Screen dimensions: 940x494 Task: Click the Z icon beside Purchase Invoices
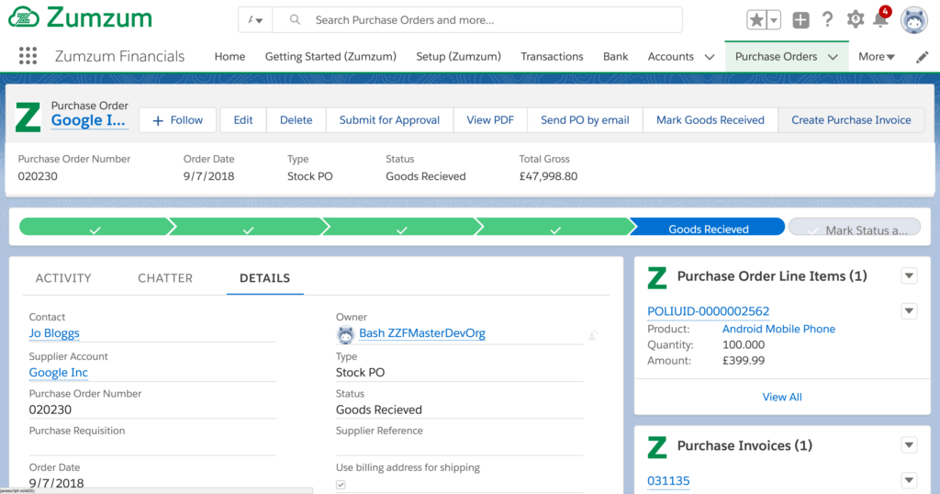pyautogui.click(x=657, y=447)
